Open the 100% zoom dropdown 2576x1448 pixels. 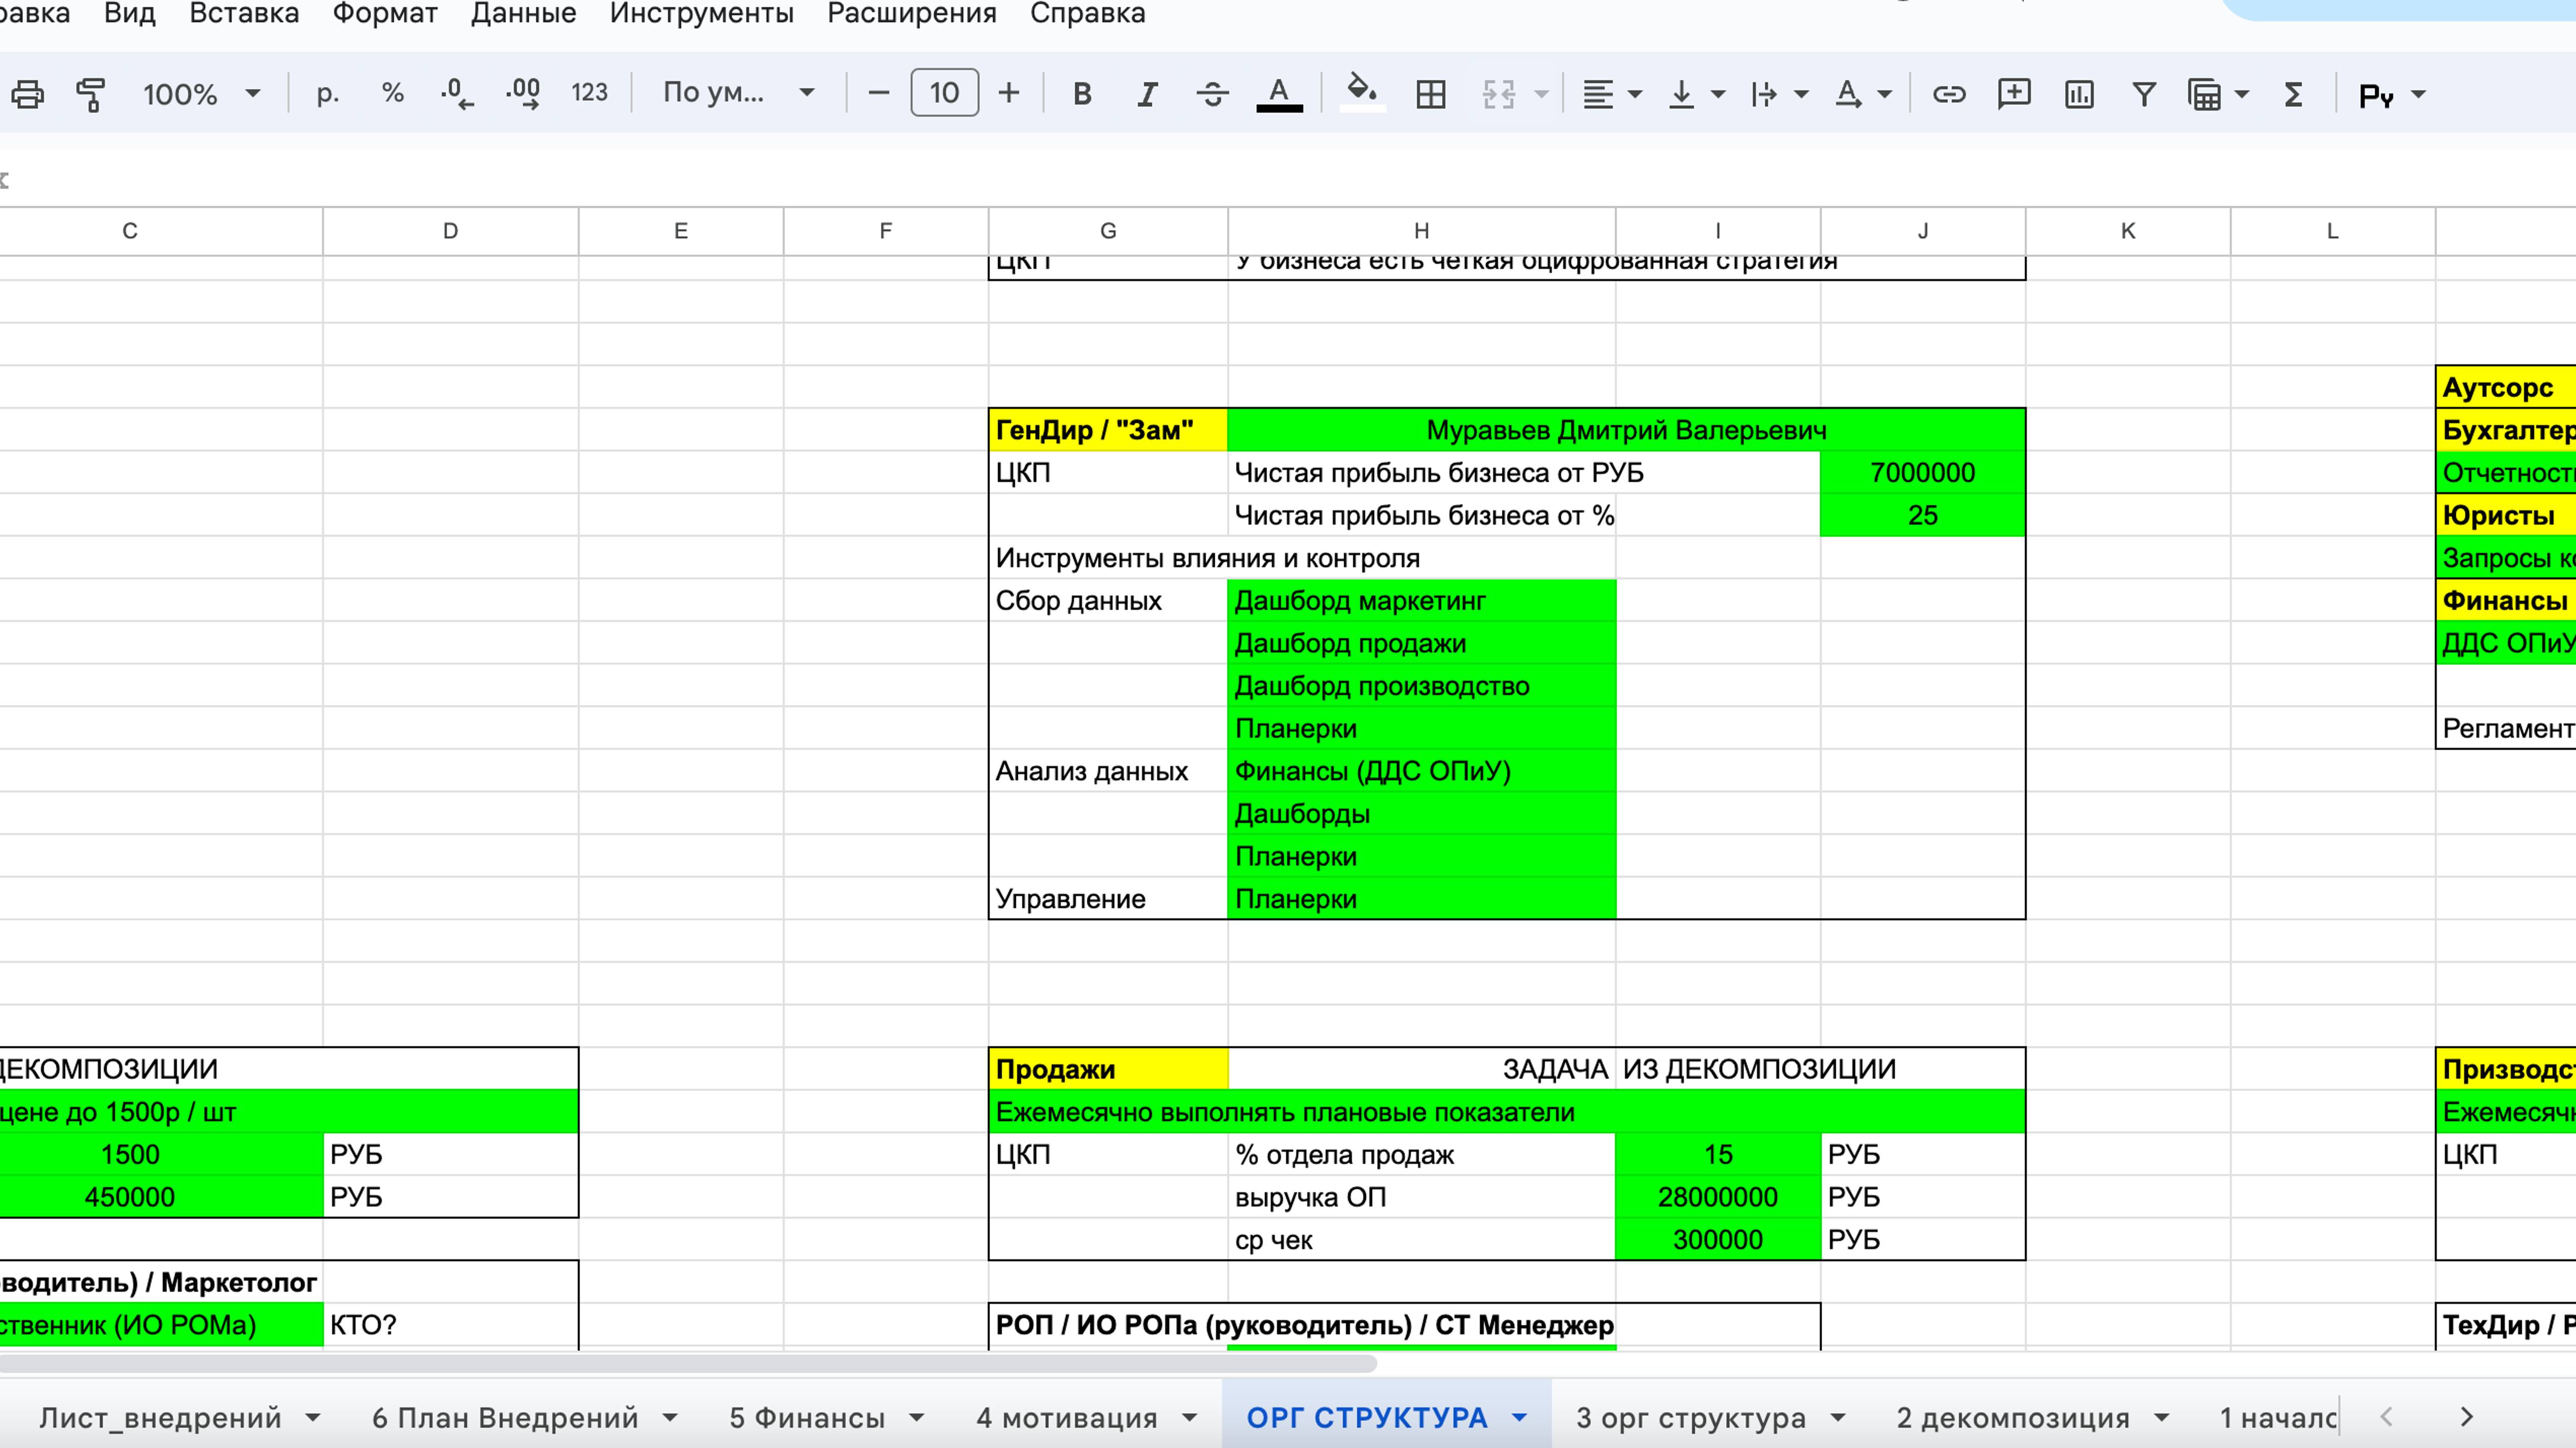click(x=200, y=94)
